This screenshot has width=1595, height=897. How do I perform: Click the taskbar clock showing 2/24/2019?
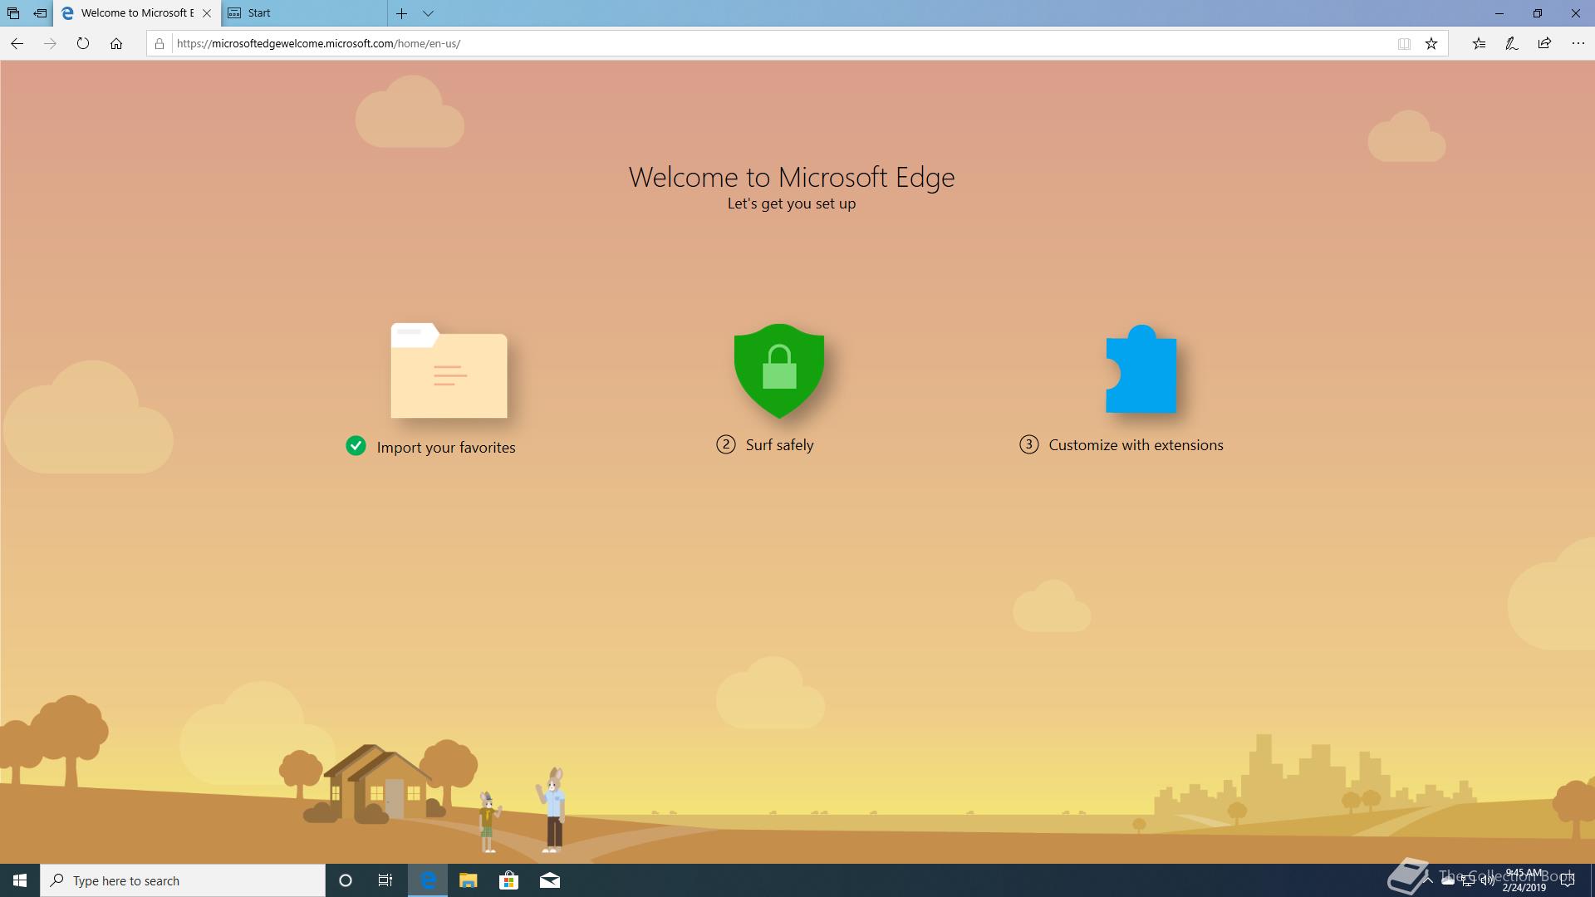1524,880
